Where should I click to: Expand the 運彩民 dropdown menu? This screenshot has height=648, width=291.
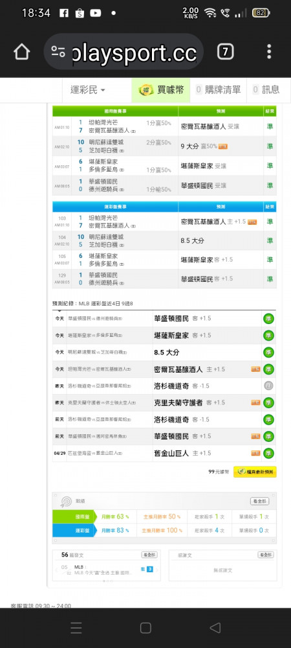tap(88, 89)
